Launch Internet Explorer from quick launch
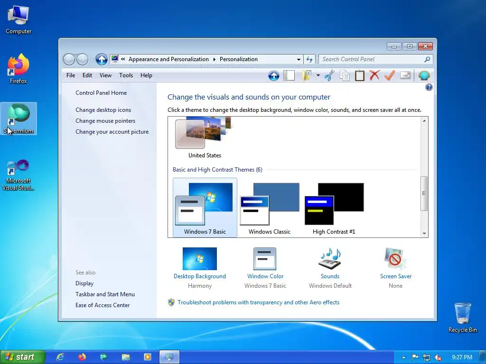486x364 pixels. click(60, 357)
